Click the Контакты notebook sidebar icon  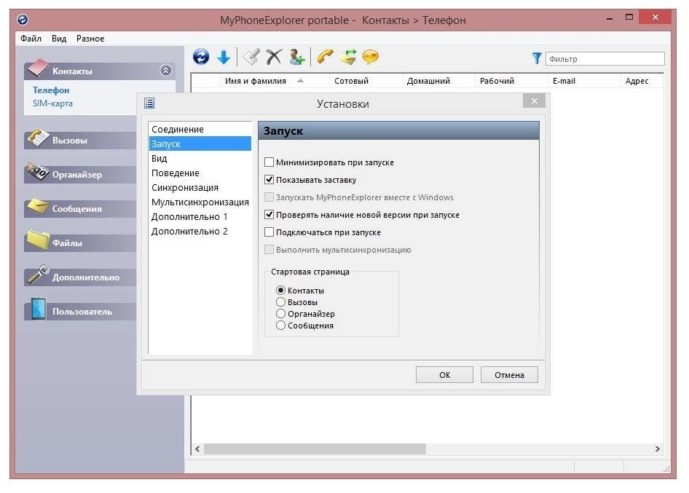click(x=37, y=68)
